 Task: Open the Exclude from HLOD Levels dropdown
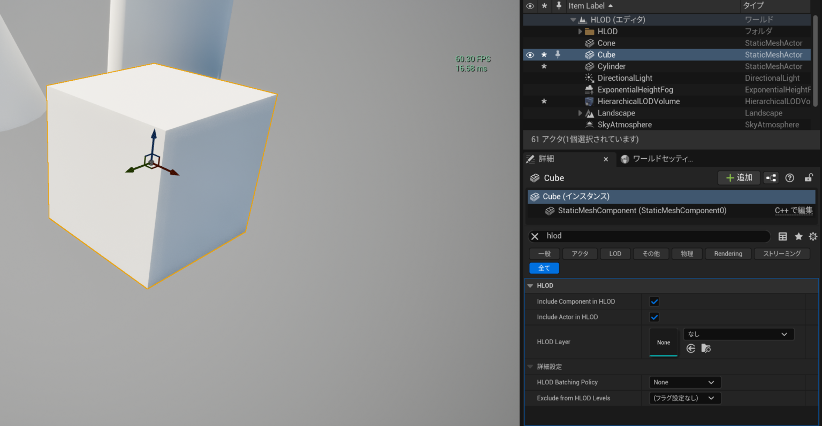tap(684, 398)
